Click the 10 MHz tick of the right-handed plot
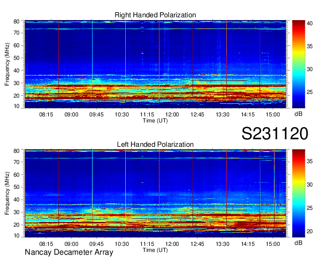Screen dimensions: 318x258 click(x=16, y=106)
